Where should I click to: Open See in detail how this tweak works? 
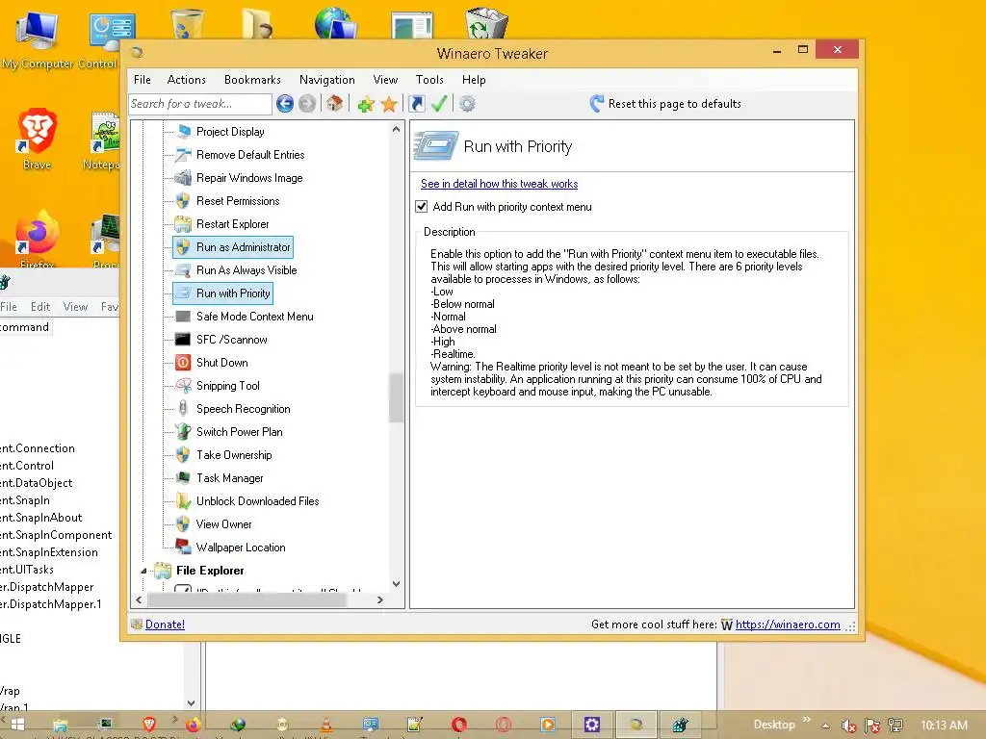[500, 184]
